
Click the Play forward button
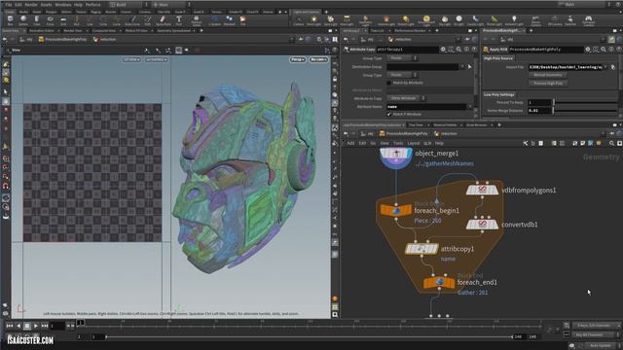coord(35,326)
